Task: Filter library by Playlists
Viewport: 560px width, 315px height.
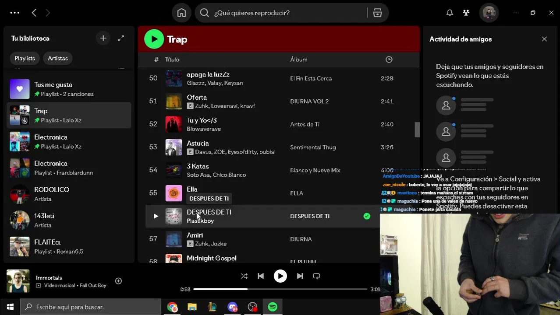Action: click(x=25, y=58)
